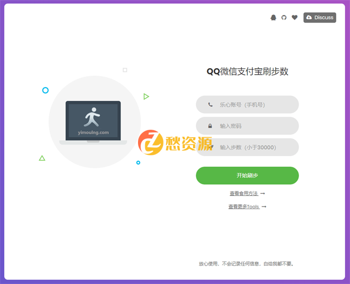The height and width of the screenshot is (284, 350).
Task: Click the footer text 放心使用，不会记录任何信息
Action: pos(229,264)
